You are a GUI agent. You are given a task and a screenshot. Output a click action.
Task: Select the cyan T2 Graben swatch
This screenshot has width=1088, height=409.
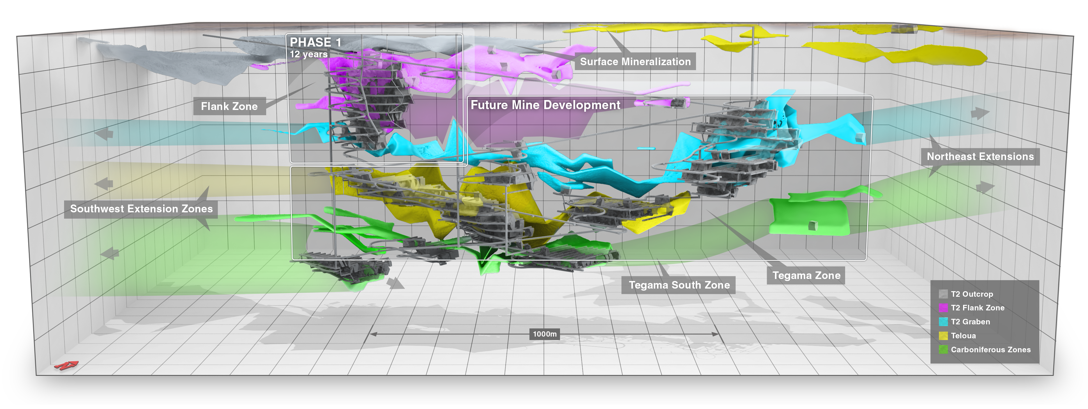[943, 322]
